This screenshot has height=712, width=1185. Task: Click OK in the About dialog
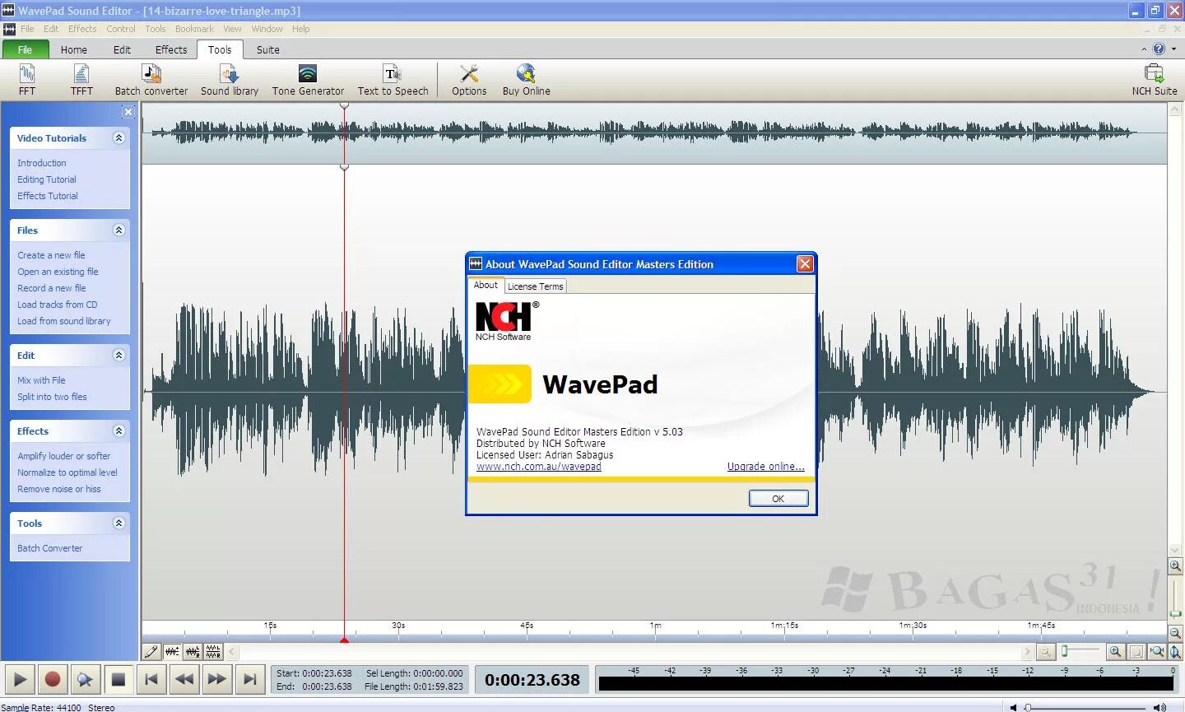coord(778,499)
